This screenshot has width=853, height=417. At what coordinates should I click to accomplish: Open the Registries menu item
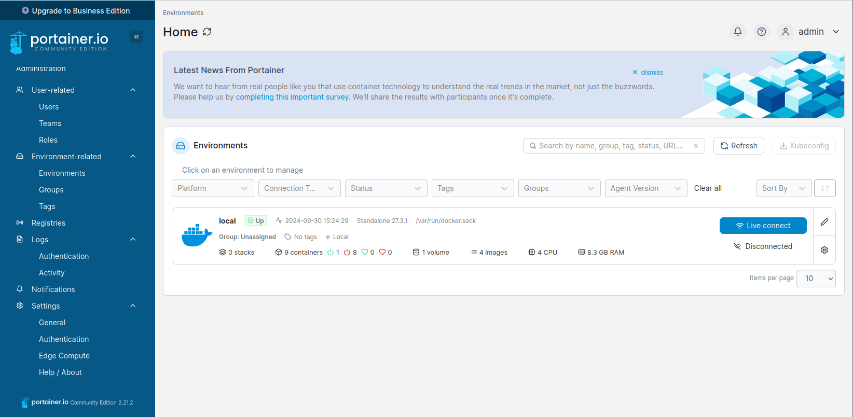pos(48,223)
